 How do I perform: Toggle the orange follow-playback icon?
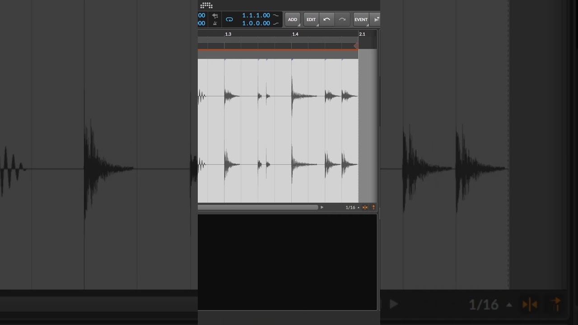pyautogui.click(x=373, y=208)
